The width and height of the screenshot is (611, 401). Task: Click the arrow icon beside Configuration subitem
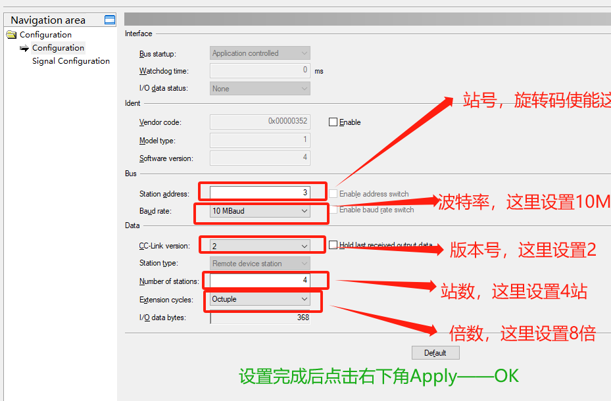(24, 48)
